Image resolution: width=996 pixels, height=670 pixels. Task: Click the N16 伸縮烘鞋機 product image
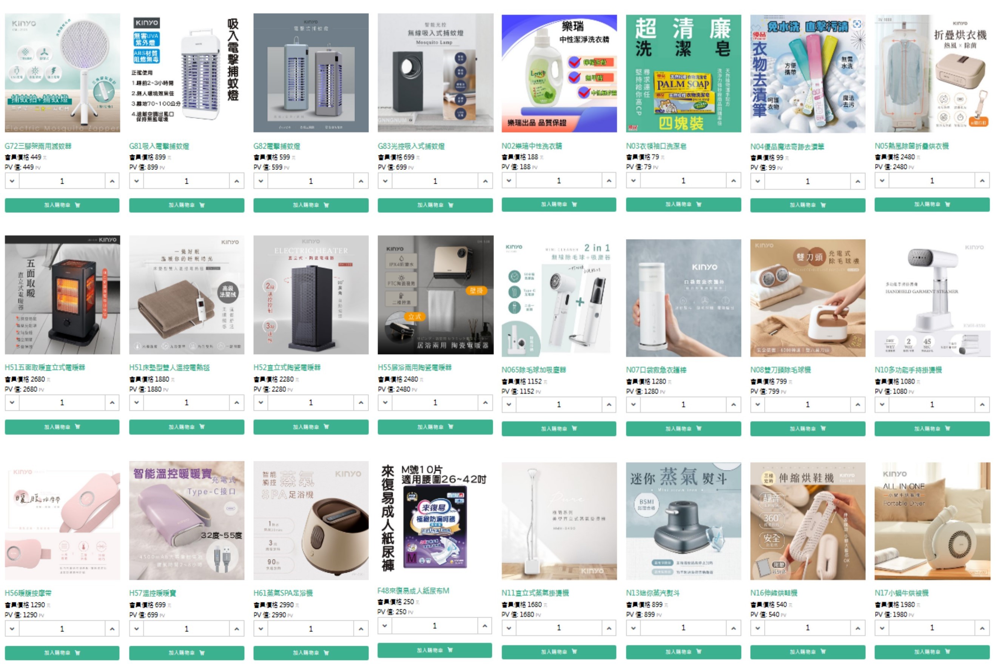tap(808, 521)
